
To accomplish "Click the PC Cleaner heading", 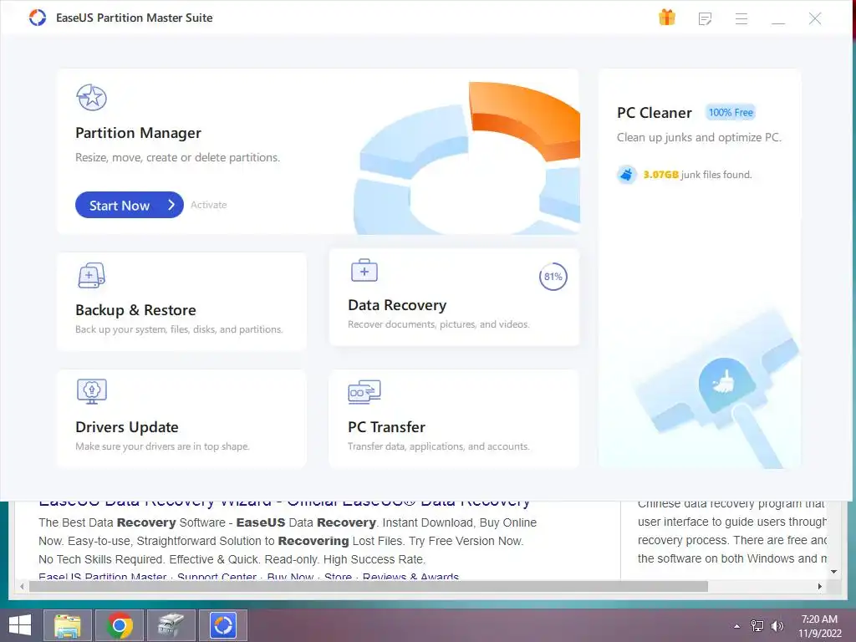I will [654, 113].
